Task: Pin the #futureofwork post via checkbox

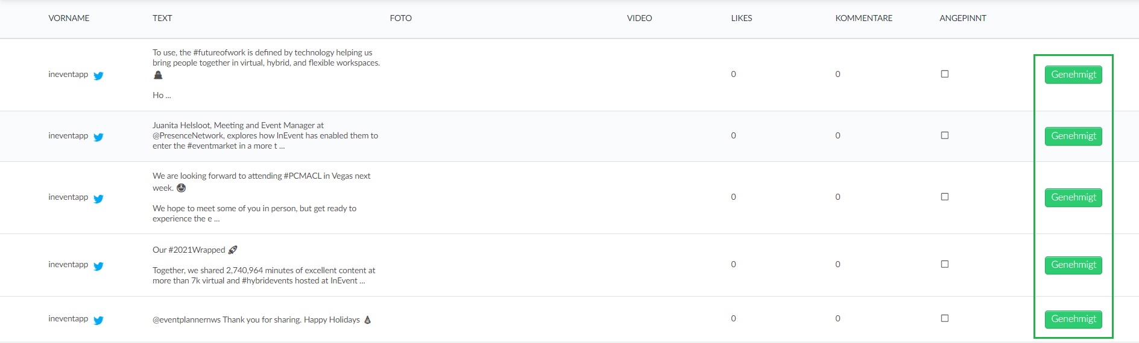Action: tap(945, 74)
